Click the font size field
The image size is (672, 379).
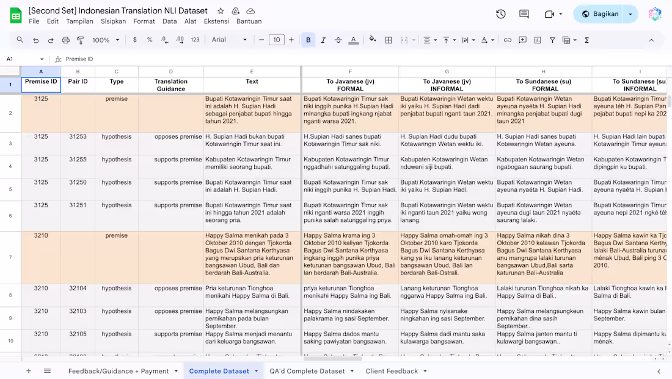click(x=276, y=40)
